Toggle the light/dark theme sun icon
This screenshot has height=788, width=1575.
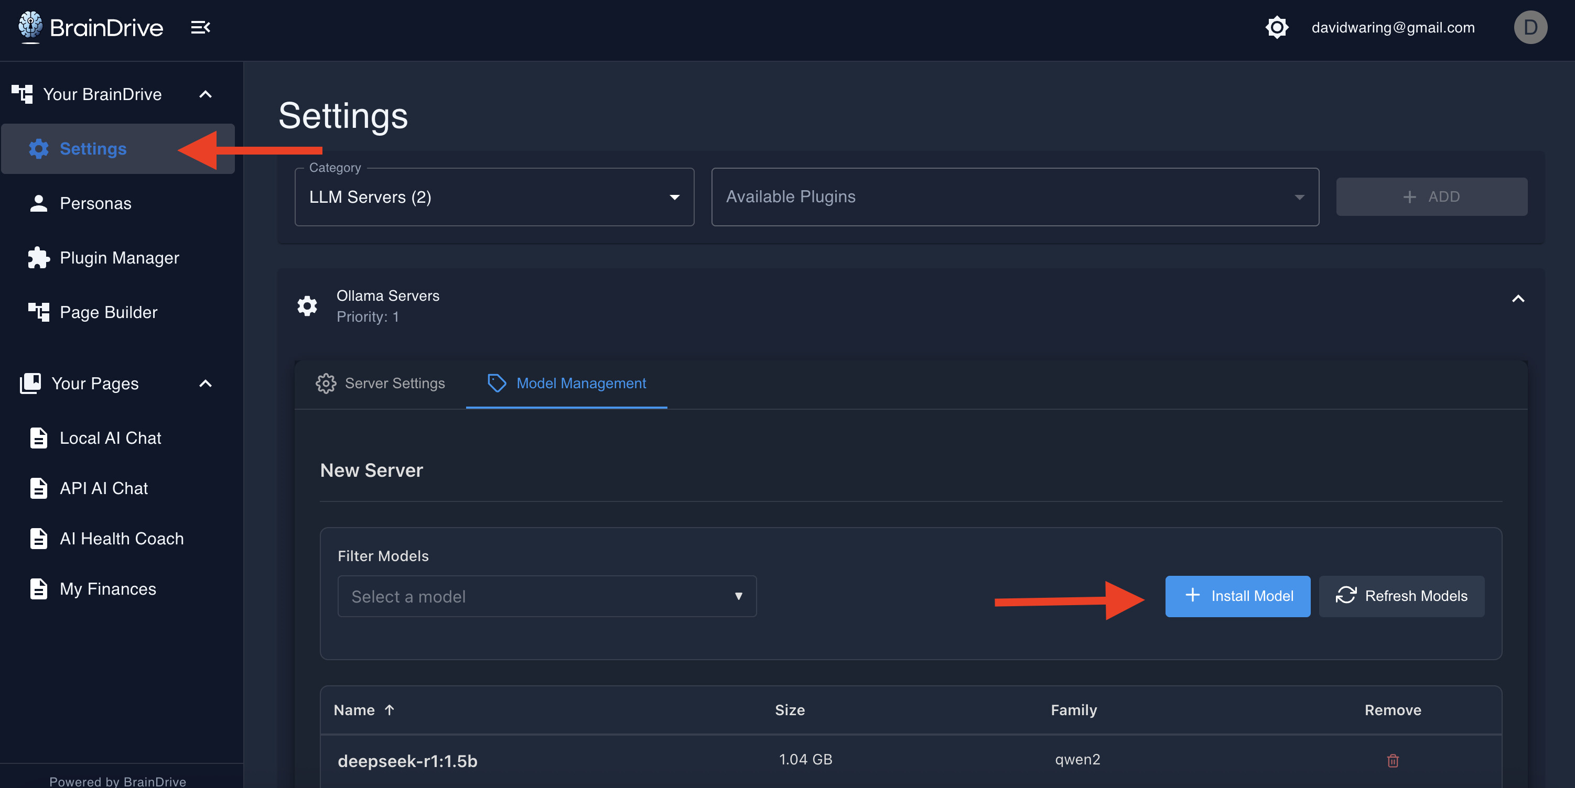pos(1277,27)
